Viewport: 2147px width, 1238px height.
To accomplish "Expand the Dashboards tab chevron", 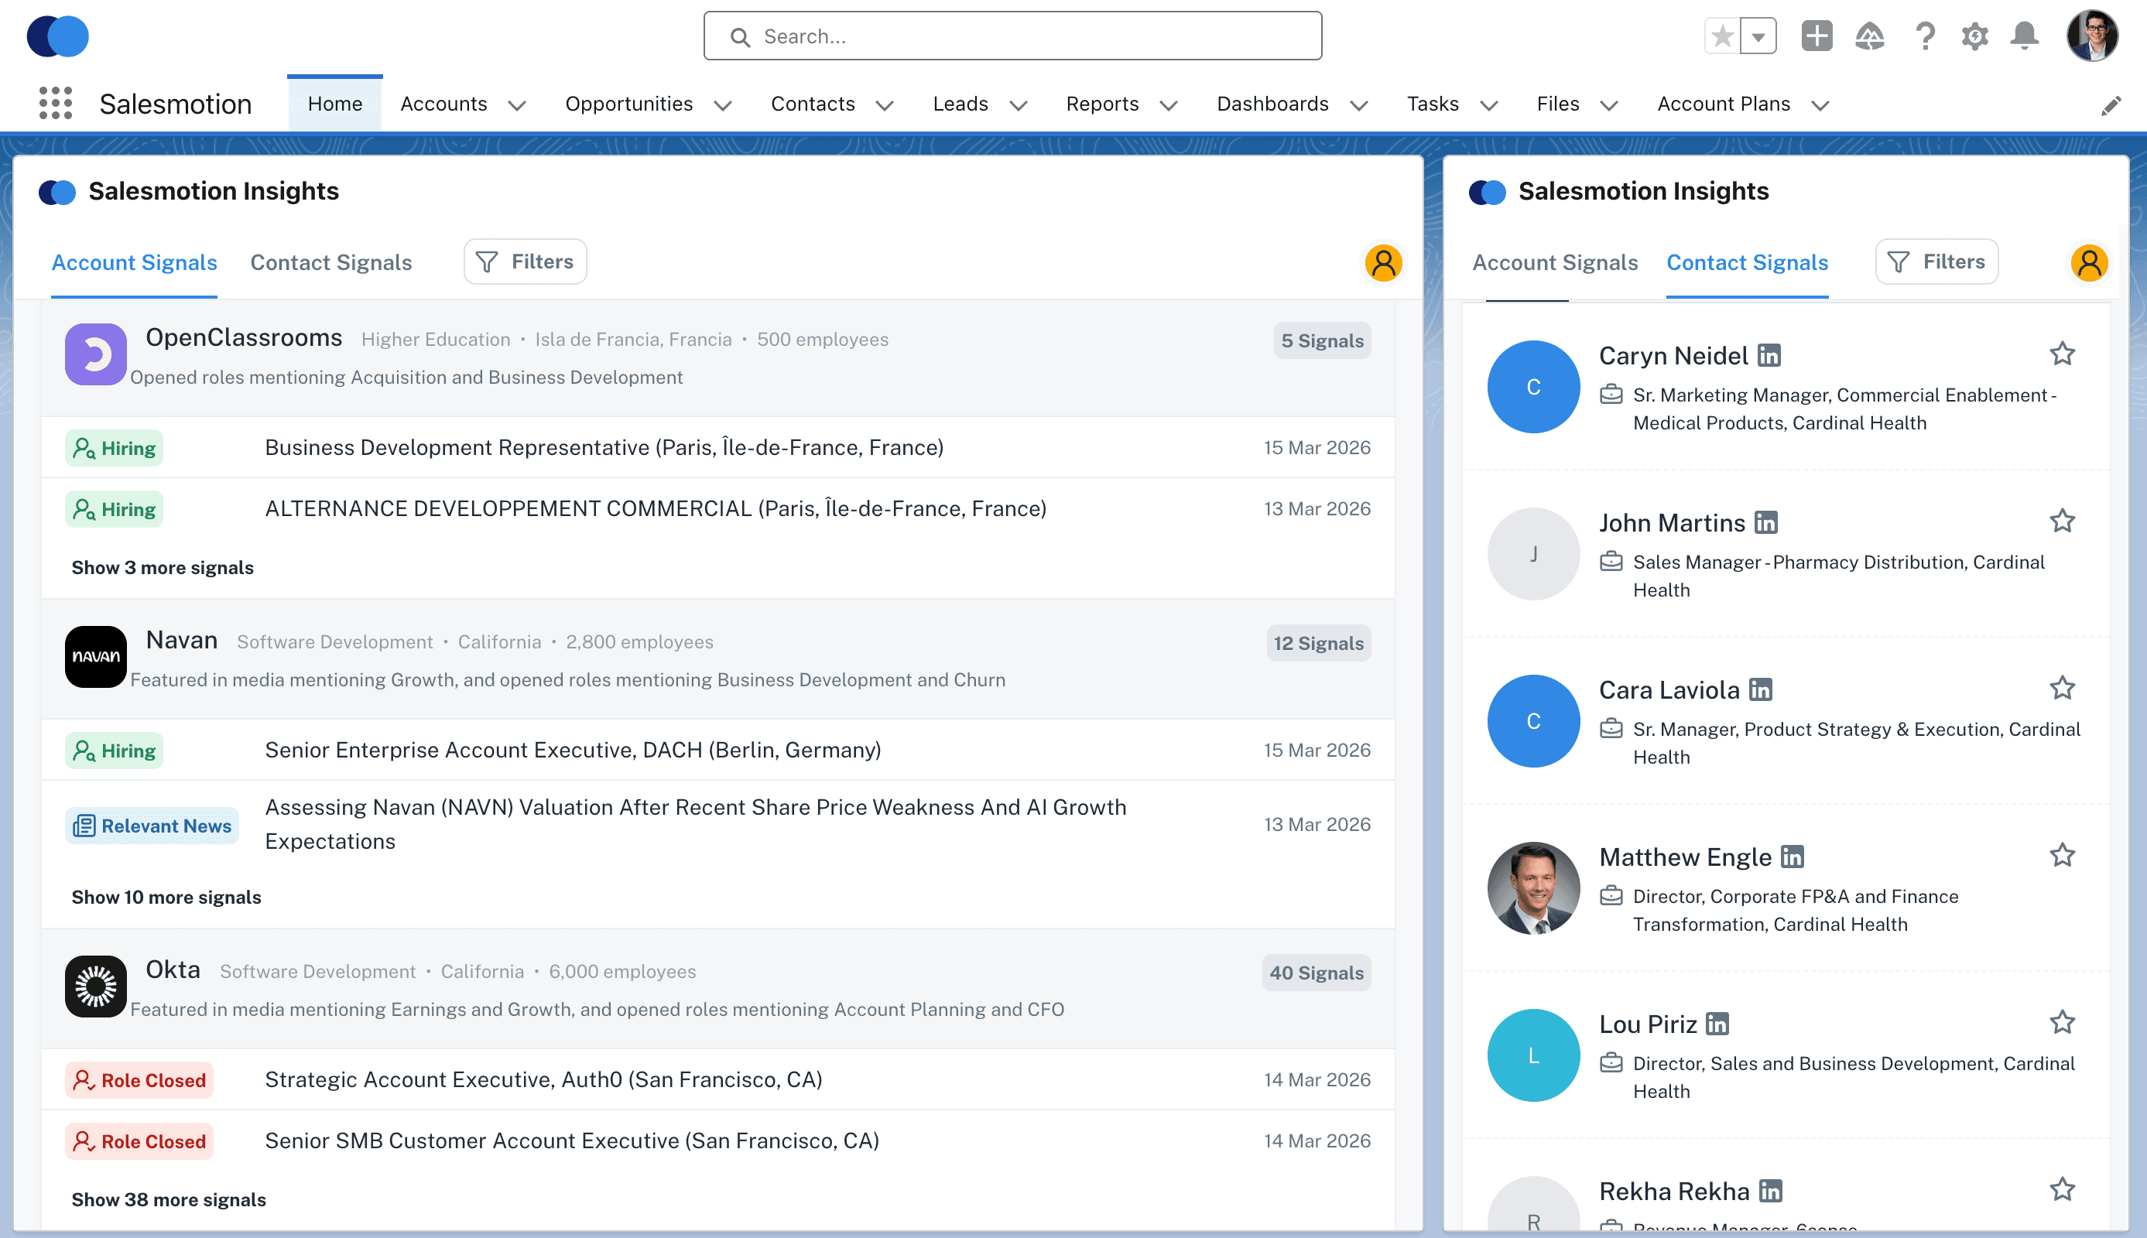I will click(1359, 105).
